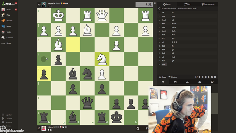Open the players tab icon

click(x=187, y=82)
